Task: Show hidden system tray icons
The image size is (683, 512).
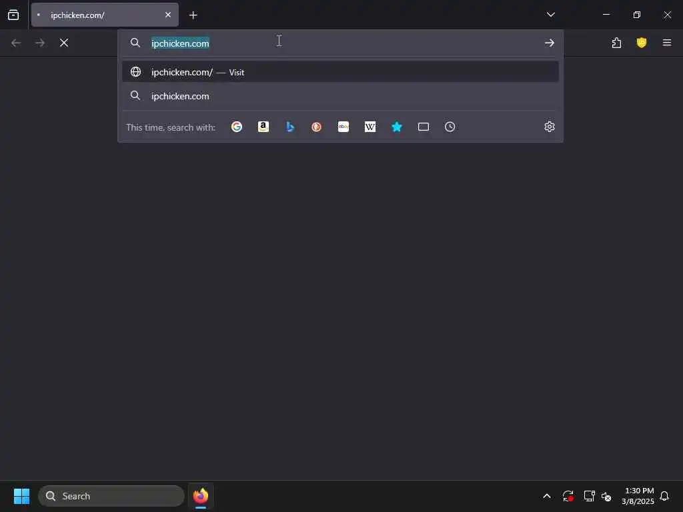Action: [547, 496]
